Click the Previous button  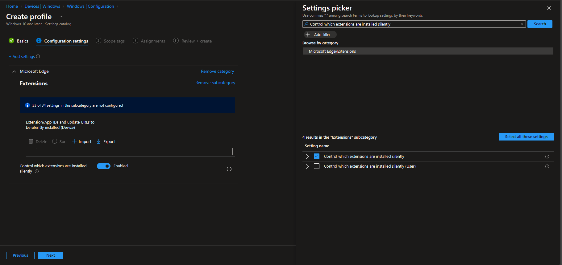[20, 255]
